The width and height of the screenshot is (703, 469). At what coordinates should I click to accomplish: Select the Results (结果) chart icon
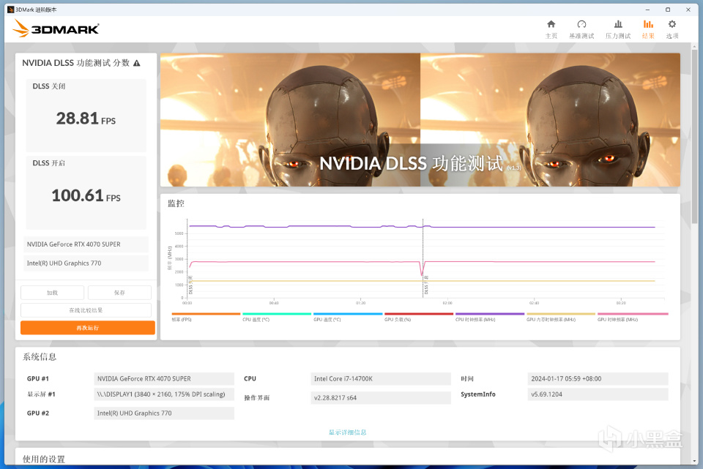[648, 24]
